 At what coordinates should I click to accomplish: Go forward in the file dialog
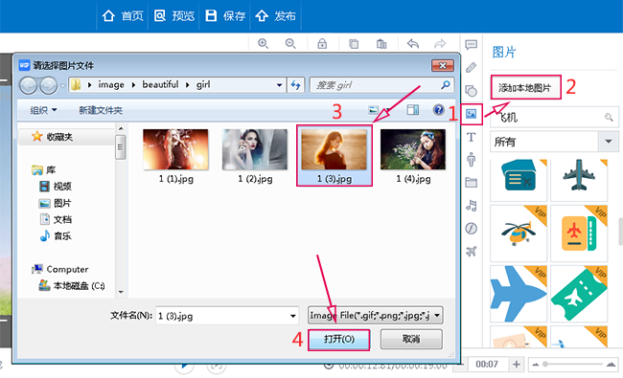pos(49,85)
